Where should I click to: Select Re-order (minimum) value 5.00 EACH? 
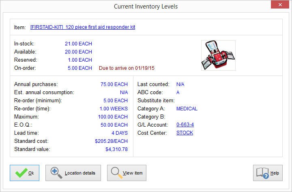(x=116, y=101)
